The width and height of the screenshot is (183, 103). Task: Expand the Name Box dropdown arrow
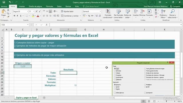pyautogui.click(x=28, y=25)
